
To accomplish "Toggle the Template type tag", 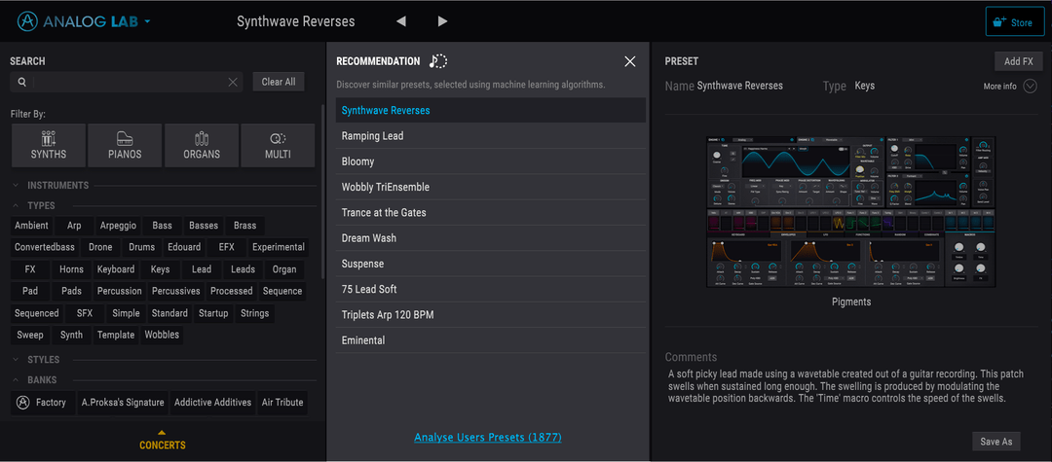I will coord(115,335).
